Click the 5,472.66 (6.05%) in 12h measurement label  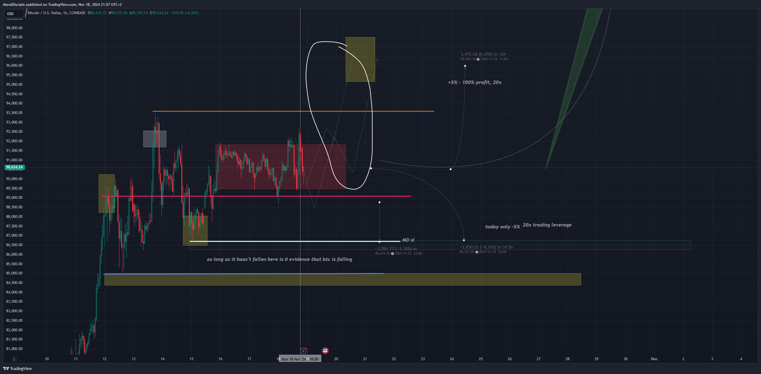pos(483,54)
